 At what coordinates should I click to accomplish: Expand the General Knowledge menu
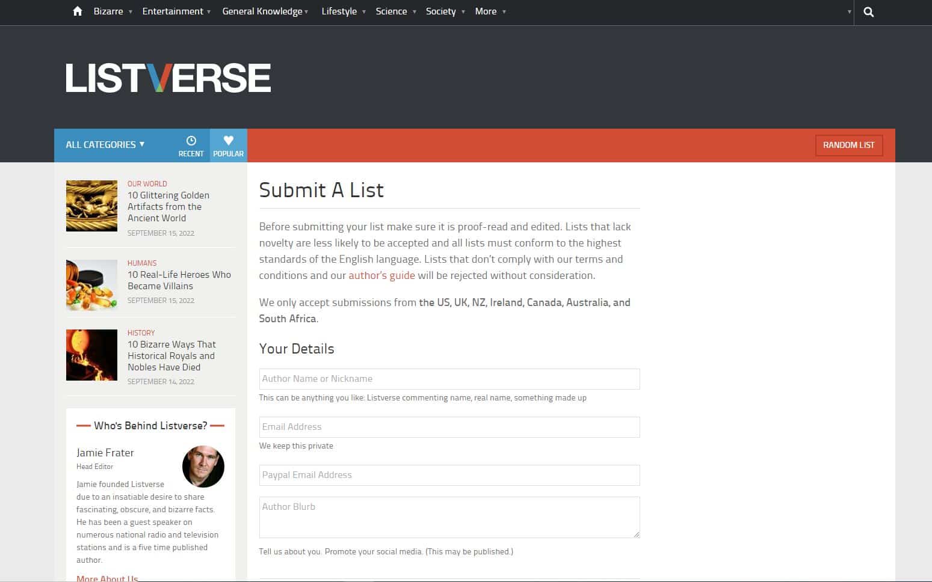click(265, 11)
